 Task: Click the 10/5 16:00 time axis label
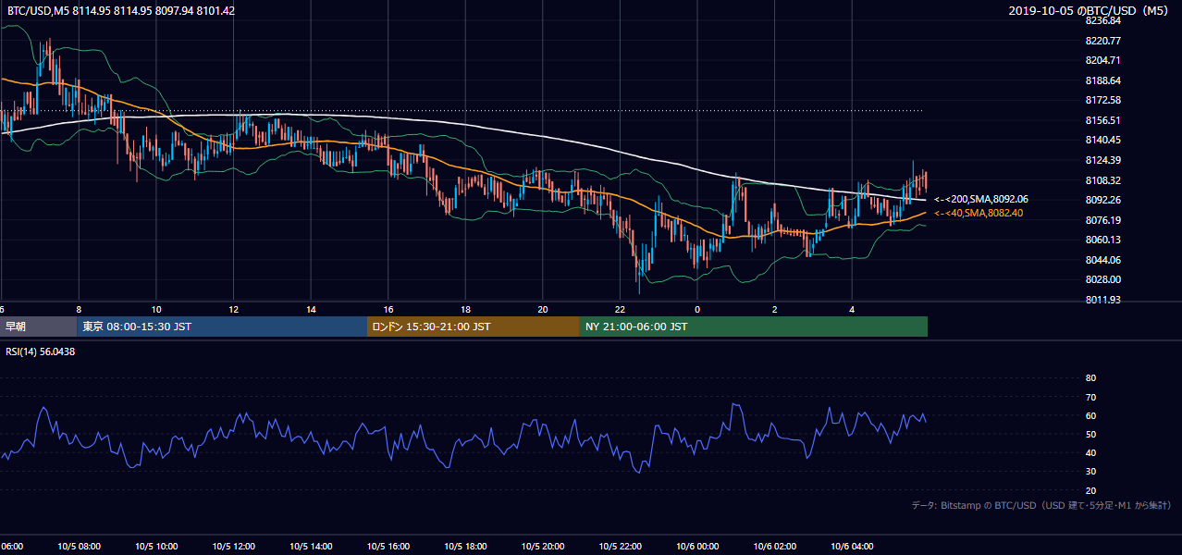[x=388, y=547]
